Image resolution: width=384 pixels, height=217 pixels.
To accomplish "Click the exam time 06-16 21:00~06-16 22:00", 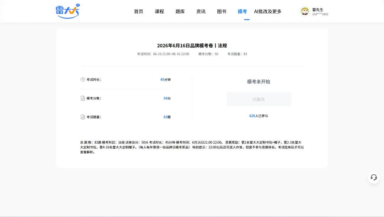I will click(163, 54).
